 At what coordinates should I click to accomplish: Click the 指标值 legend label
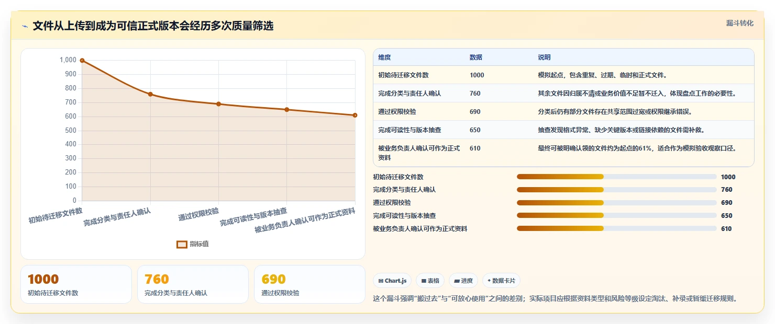click(x=199, y=244)
